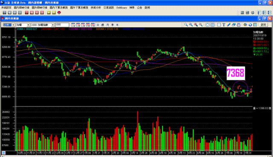The image size is (273, 157).
Task: Click the 9761.18 price axis label
Action: click(x=6, y=37)
